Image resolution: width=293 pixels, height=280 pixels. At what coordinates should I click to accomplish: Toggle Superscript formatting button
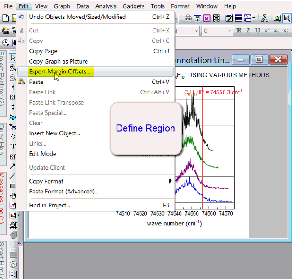(x=267, y=31)
